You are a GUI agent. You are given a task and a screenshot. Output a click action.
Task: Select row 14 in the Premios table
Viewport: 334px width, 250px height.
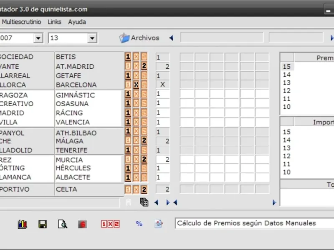[287, 75]
